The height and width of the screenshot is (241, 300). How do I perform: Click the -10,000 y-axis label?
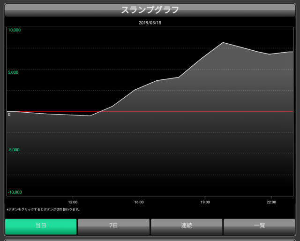tap(15, 192)
